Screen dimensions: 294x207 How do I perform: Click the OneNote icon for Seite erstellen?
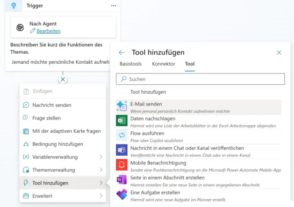pyautogui.click(x=122, y=180)
